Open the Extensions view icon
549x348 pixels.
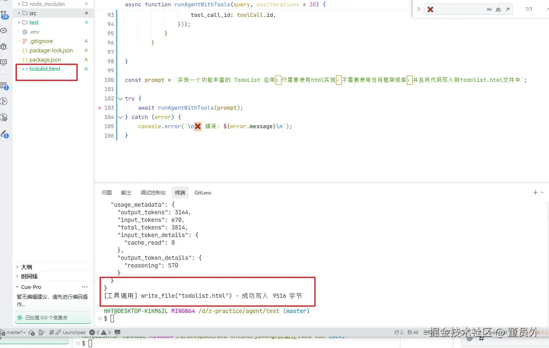point(4,86)
